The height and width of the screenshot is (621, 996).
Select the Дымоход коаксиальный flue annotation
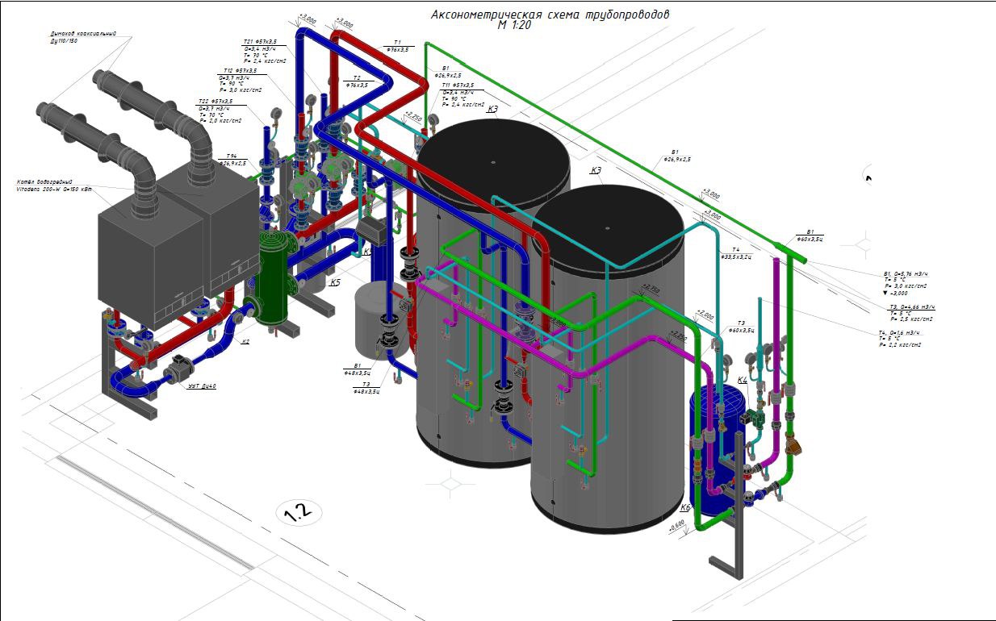pyautogui.click(x=83, y=37)
